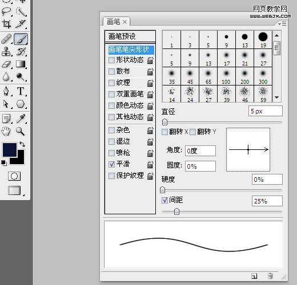Click the lock icon beside 形状动态
Image resolution: width=297 pixels, height=285 pixels.
[150, 60]
